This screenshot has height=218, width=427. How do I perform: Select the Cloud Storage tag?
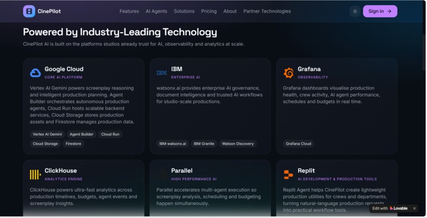(45, 144)
